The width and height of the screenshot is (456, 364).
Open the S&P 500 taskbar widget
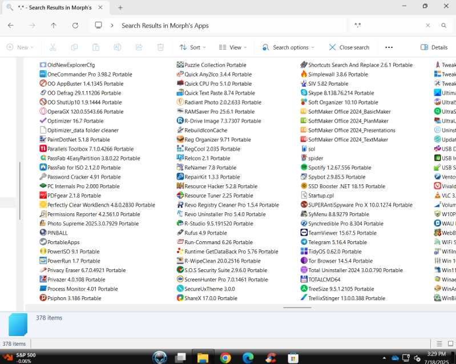pos(19,358)
